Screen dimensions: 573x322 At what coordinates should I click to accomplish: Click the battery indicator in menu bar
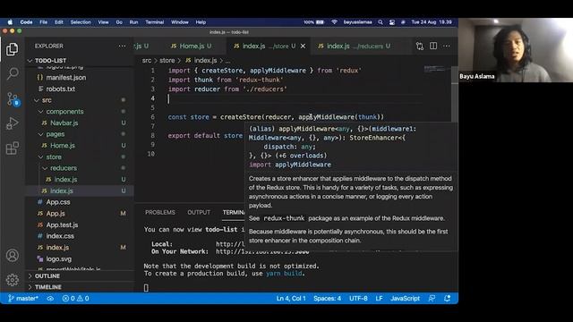[314, 21]
